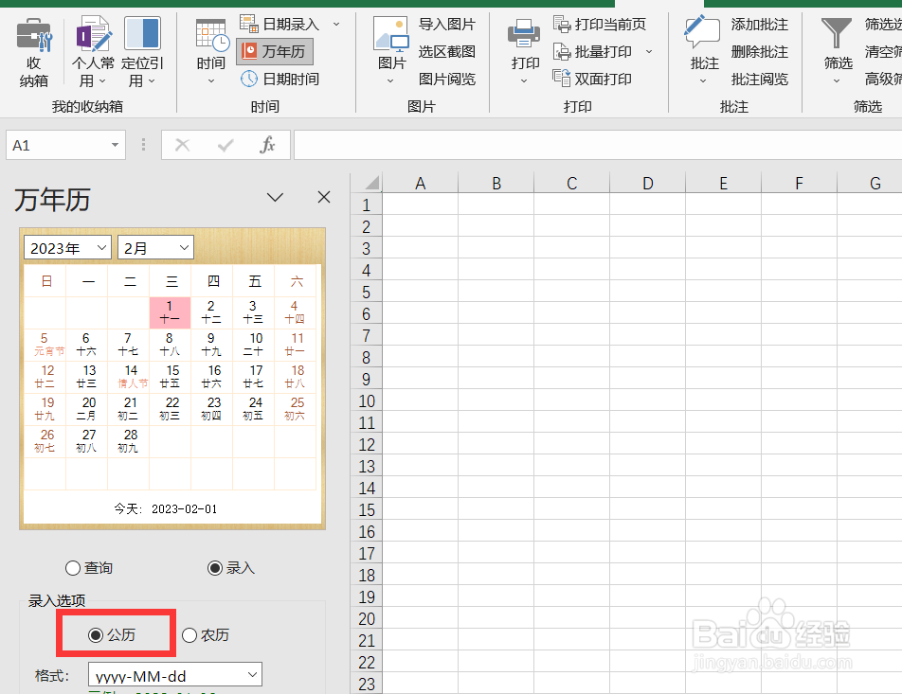The width and height of the screenshot is (902, 694).
Task: Expand the 时间 button dropdown arrow
Action: (x=211, y=81)
